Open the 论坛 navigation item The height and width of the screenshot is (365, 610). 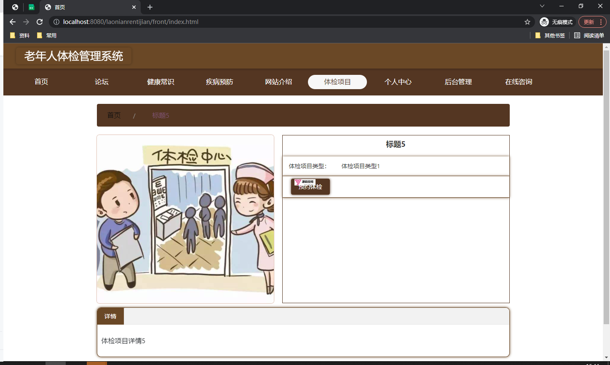102,82
